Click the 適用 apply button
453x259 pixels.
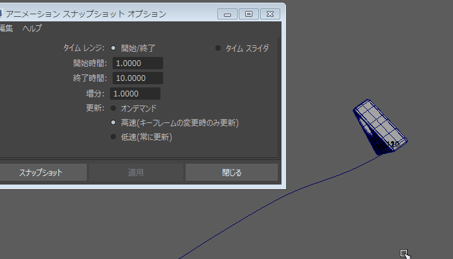[x=136, y=173]
